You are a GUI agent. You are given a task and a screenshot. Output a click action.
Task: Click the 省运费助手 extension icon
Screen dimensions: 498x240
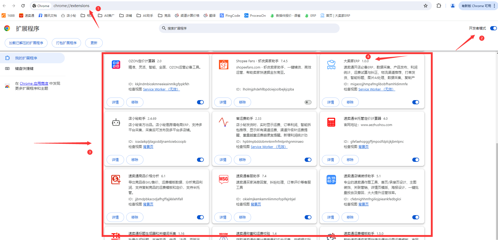click(x=224, y=122)
